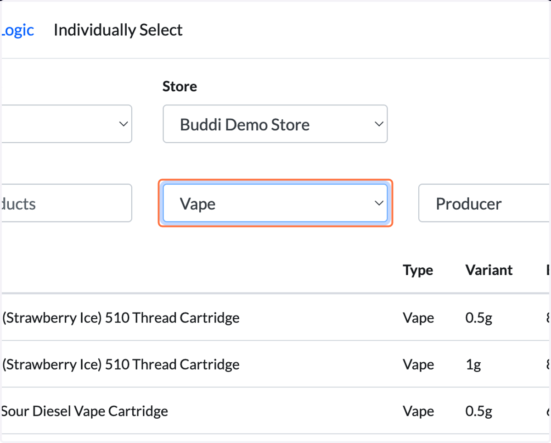Click the 1g variant cell
The width and height of the screenshot is (551, 443).
point(473,365)
